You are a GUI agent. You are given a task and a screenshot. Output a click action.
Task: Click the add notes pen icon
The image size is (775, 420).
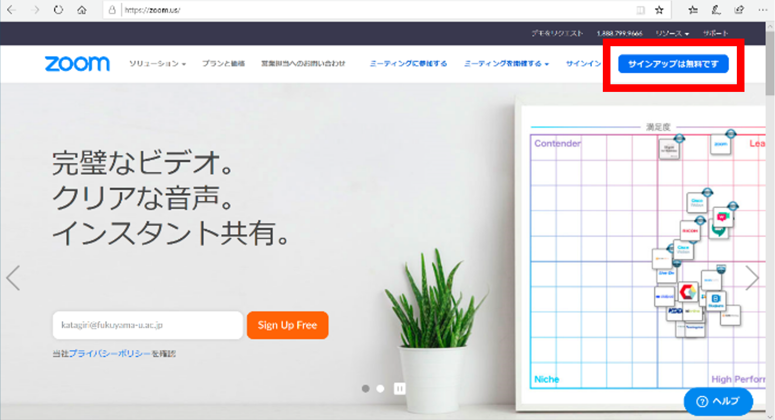tap(716, 10)
